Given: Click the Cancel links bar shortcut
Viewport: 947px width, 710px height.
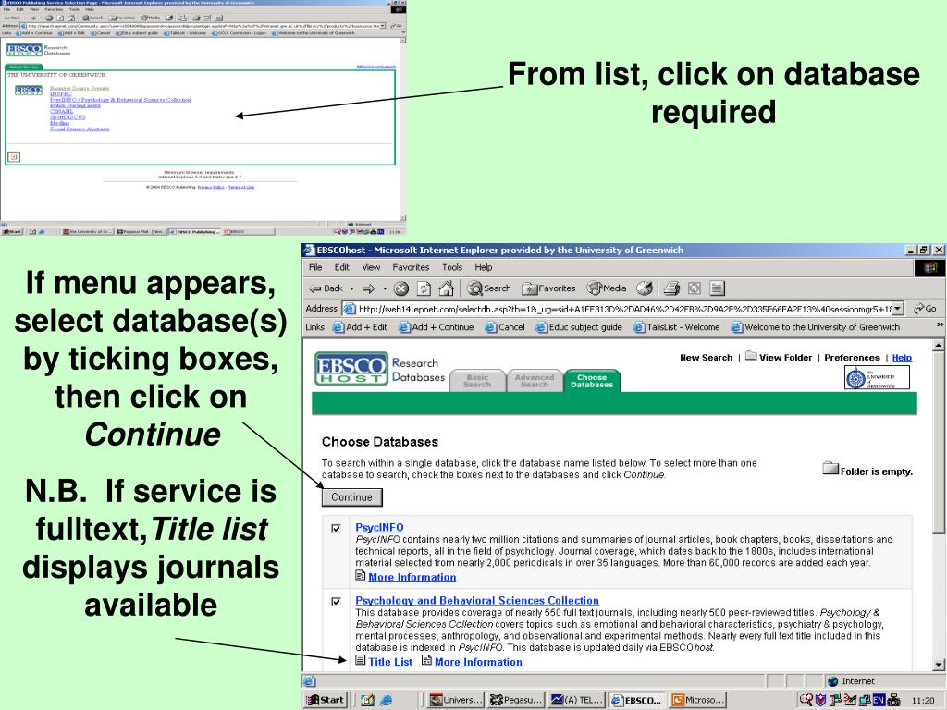Looking at the screenshot, I should pos(505,326).
